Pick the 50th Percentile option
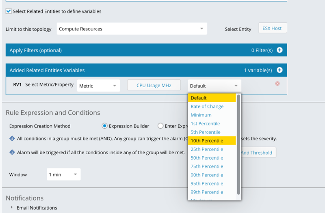325x213 pixels. (x=212, y=158)
